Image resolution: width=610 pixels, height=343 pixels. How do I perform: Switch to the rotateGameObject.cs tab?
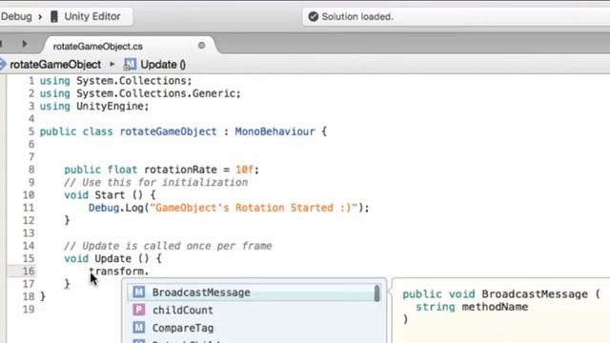click(97, 47)
